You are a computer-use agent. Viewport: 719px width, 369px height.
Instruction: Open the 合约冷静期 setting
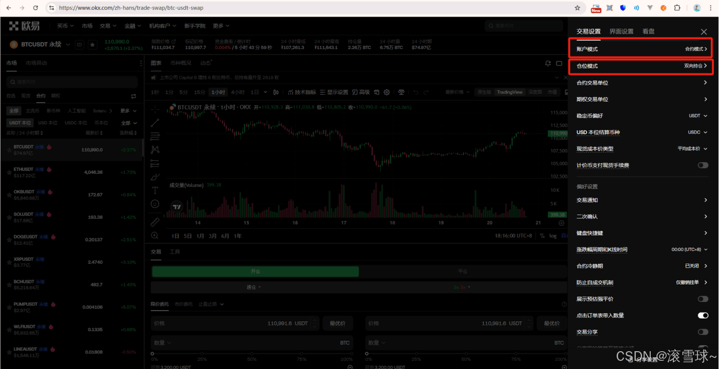click(x=642, y=266)
